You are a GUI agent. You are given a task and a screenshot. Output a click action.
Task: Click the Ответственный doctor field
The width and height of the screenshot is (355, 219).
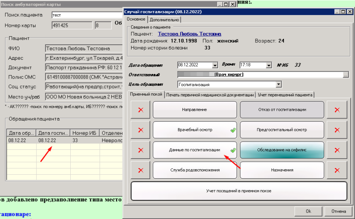[260, 75]
